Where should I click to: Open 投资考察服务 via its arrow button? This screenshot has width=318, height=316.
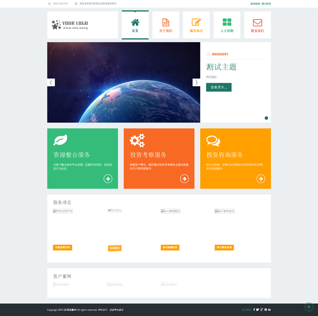(184, 179)
